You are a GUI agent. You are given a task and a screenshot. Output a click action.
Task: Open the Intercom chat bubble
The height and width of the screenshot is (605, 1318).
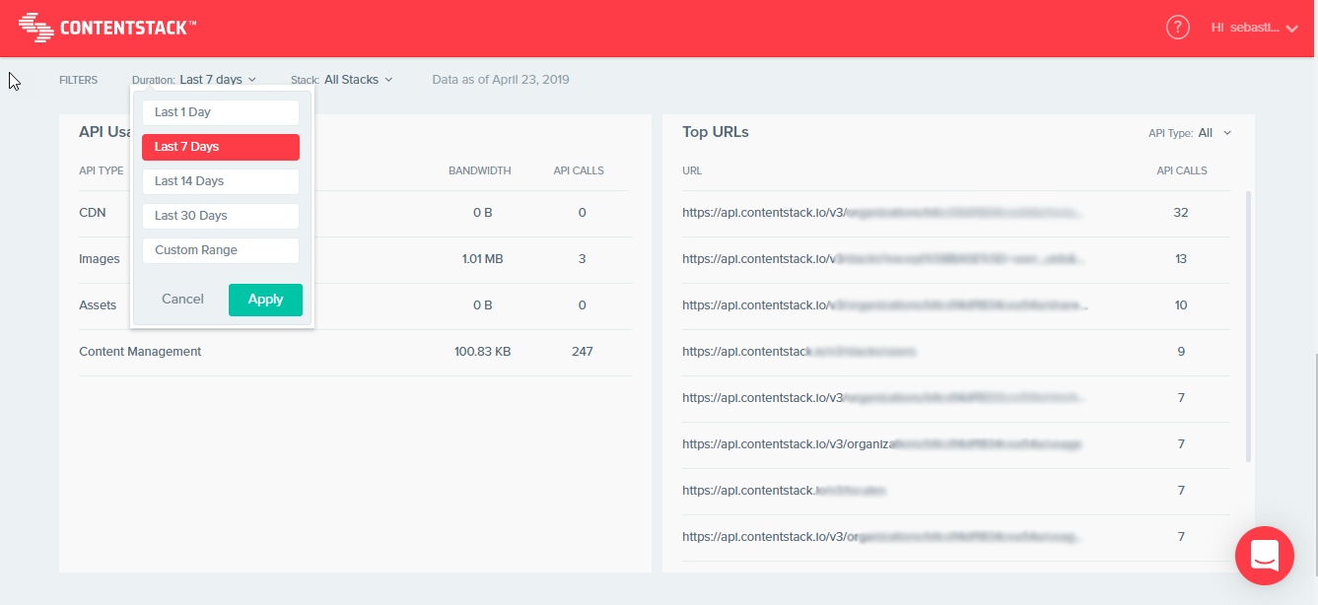click(1264, 556)
